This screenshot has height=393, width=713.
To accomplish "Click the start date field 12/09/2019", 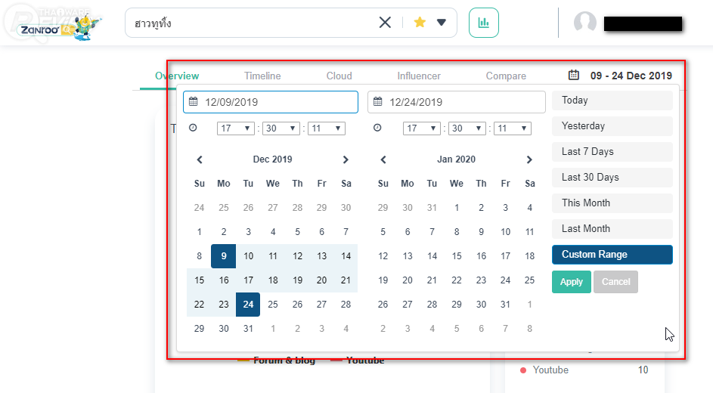I will tap(271, 102).
